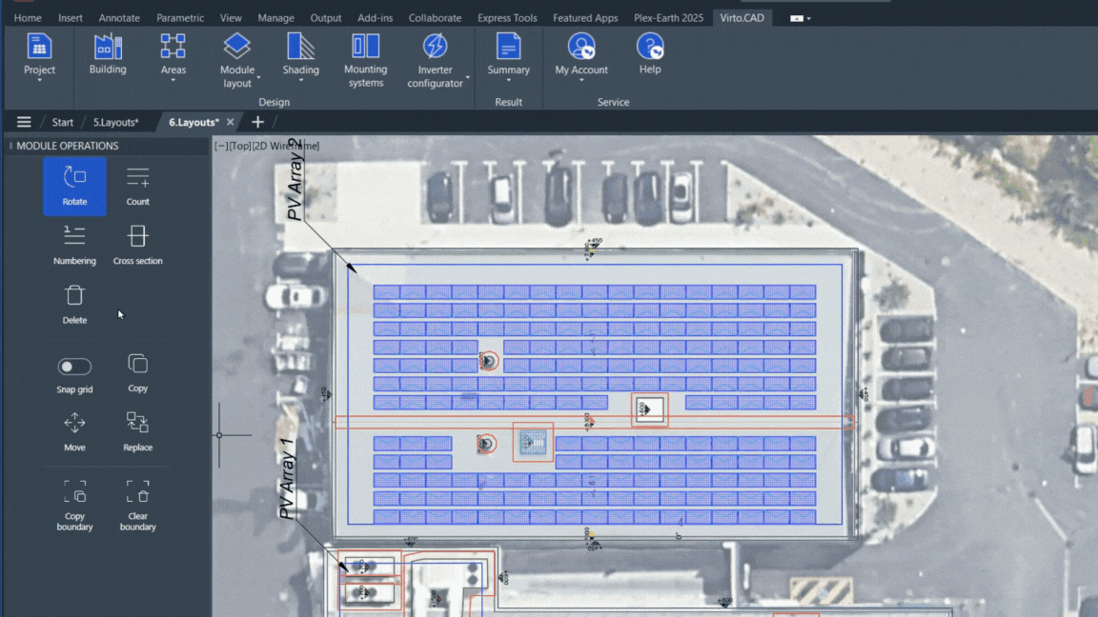Click the Service panel title
1098x617 pixels.
(x=614, y=102)
